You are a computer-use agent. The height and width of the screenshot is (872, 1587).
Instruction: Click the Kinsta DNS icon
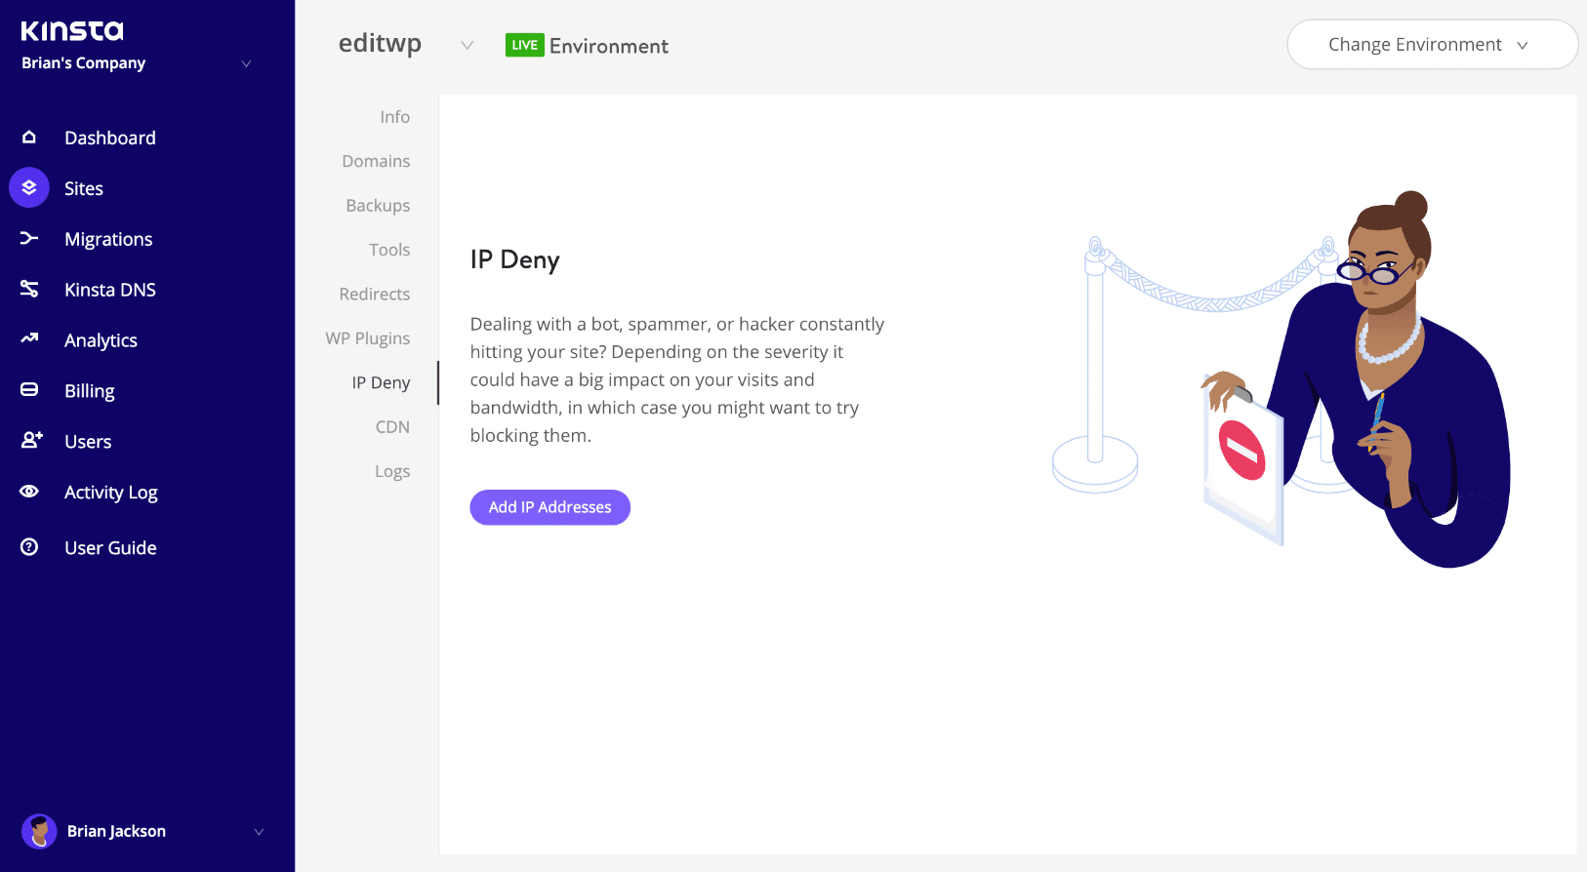pyautogui.click(x=29, y=289)
